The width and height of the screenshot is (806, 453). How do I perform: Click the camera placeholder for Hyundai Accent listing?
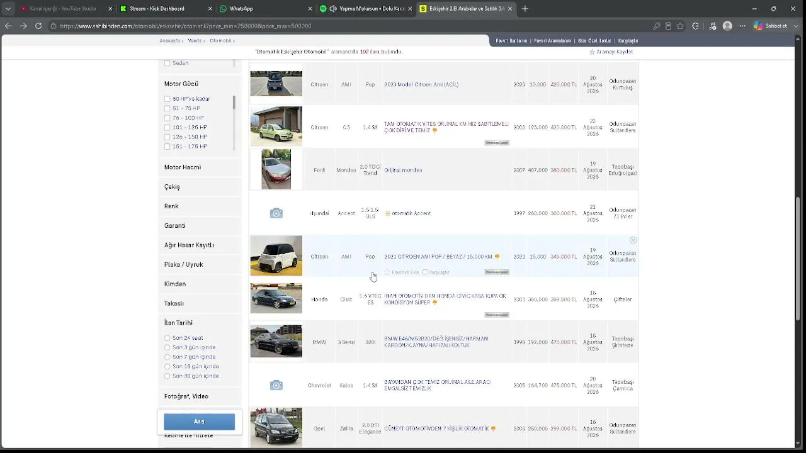[x=276, y=213]
